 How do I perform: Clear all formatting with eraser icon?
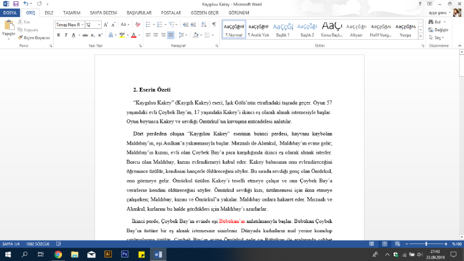point(138,25)
